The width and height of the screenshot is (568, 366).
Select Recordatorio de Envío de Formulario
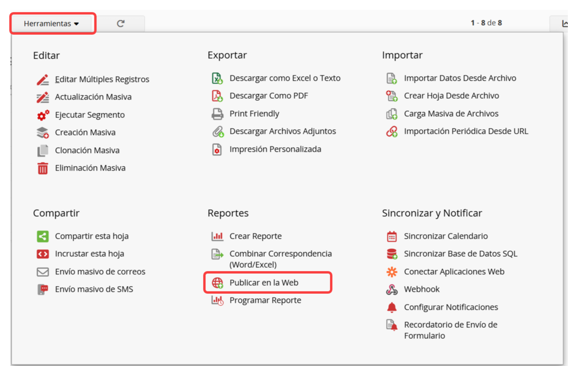450,330
